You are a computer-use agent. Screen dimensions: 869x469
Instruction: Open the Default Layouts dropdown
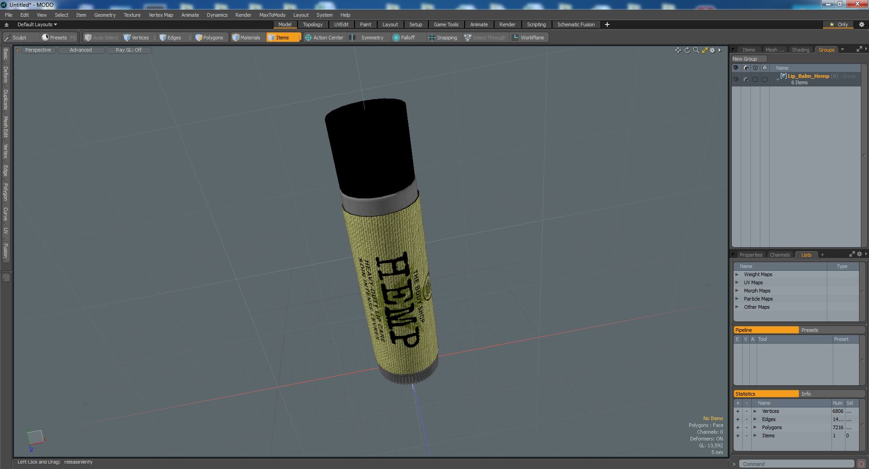[37, 24]
